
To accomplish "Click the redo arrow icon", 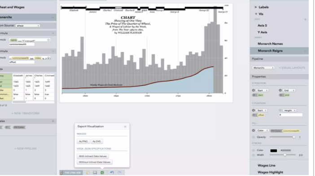I will tap(119, 172).
